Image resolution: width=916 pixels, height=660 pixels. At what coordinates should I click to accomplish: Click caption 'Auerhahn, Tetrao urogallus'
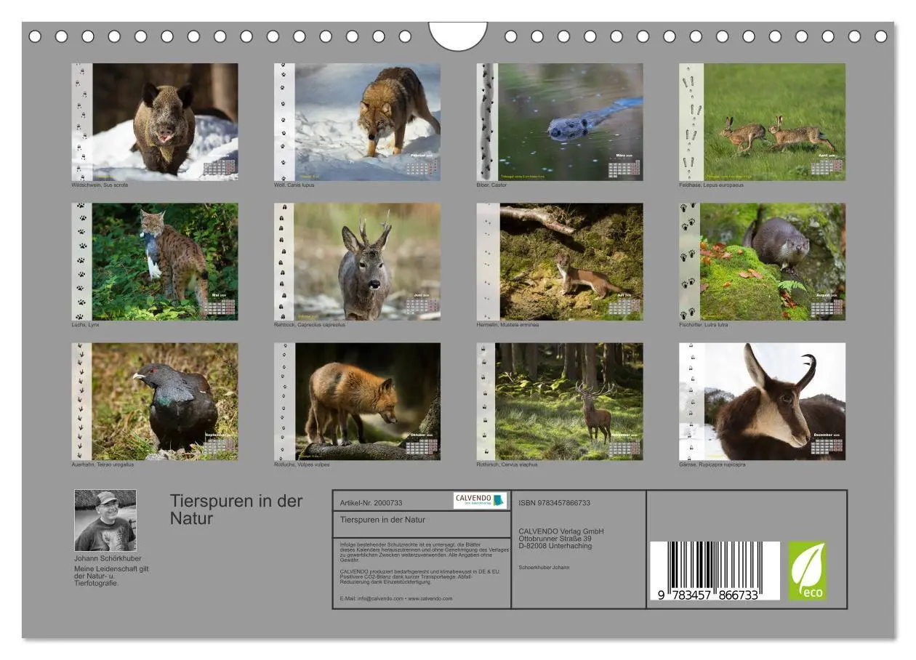point(103,464)
